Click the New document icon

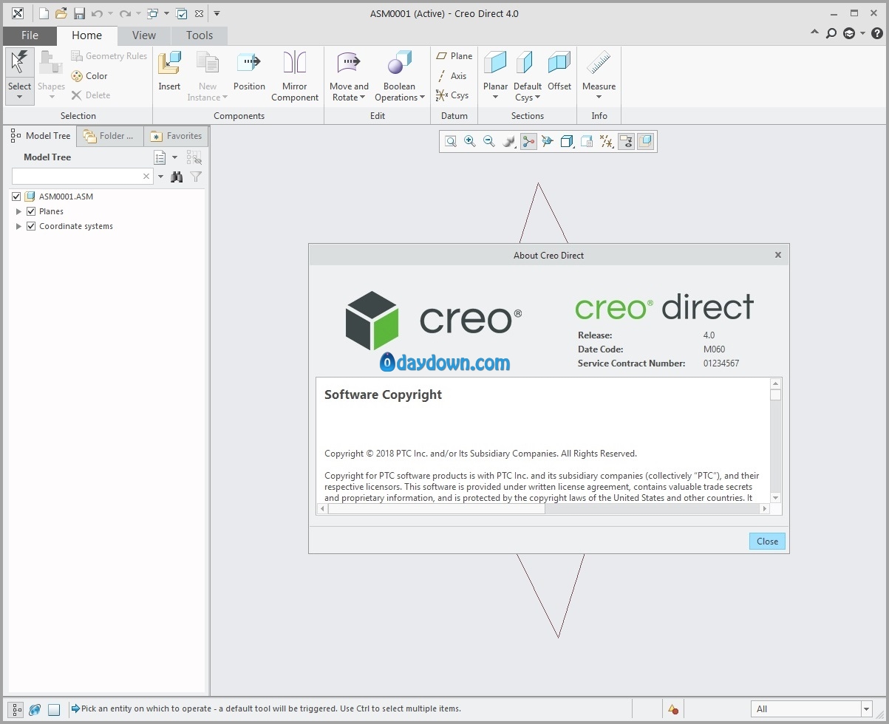[44, 13]
